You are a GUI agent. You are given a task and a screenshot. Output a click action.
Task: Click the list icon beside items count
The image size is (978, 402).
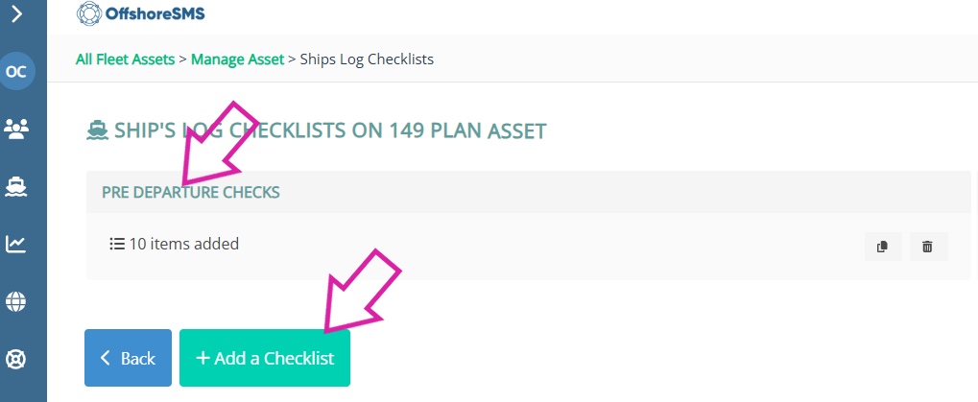pos(117,244)
